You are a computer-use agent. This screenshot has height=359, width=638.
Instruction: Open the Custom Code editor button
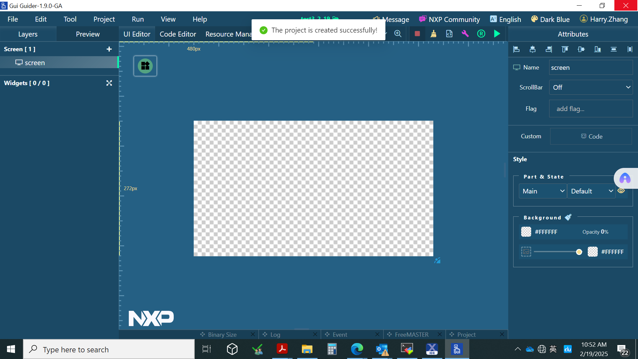[591, 136]
